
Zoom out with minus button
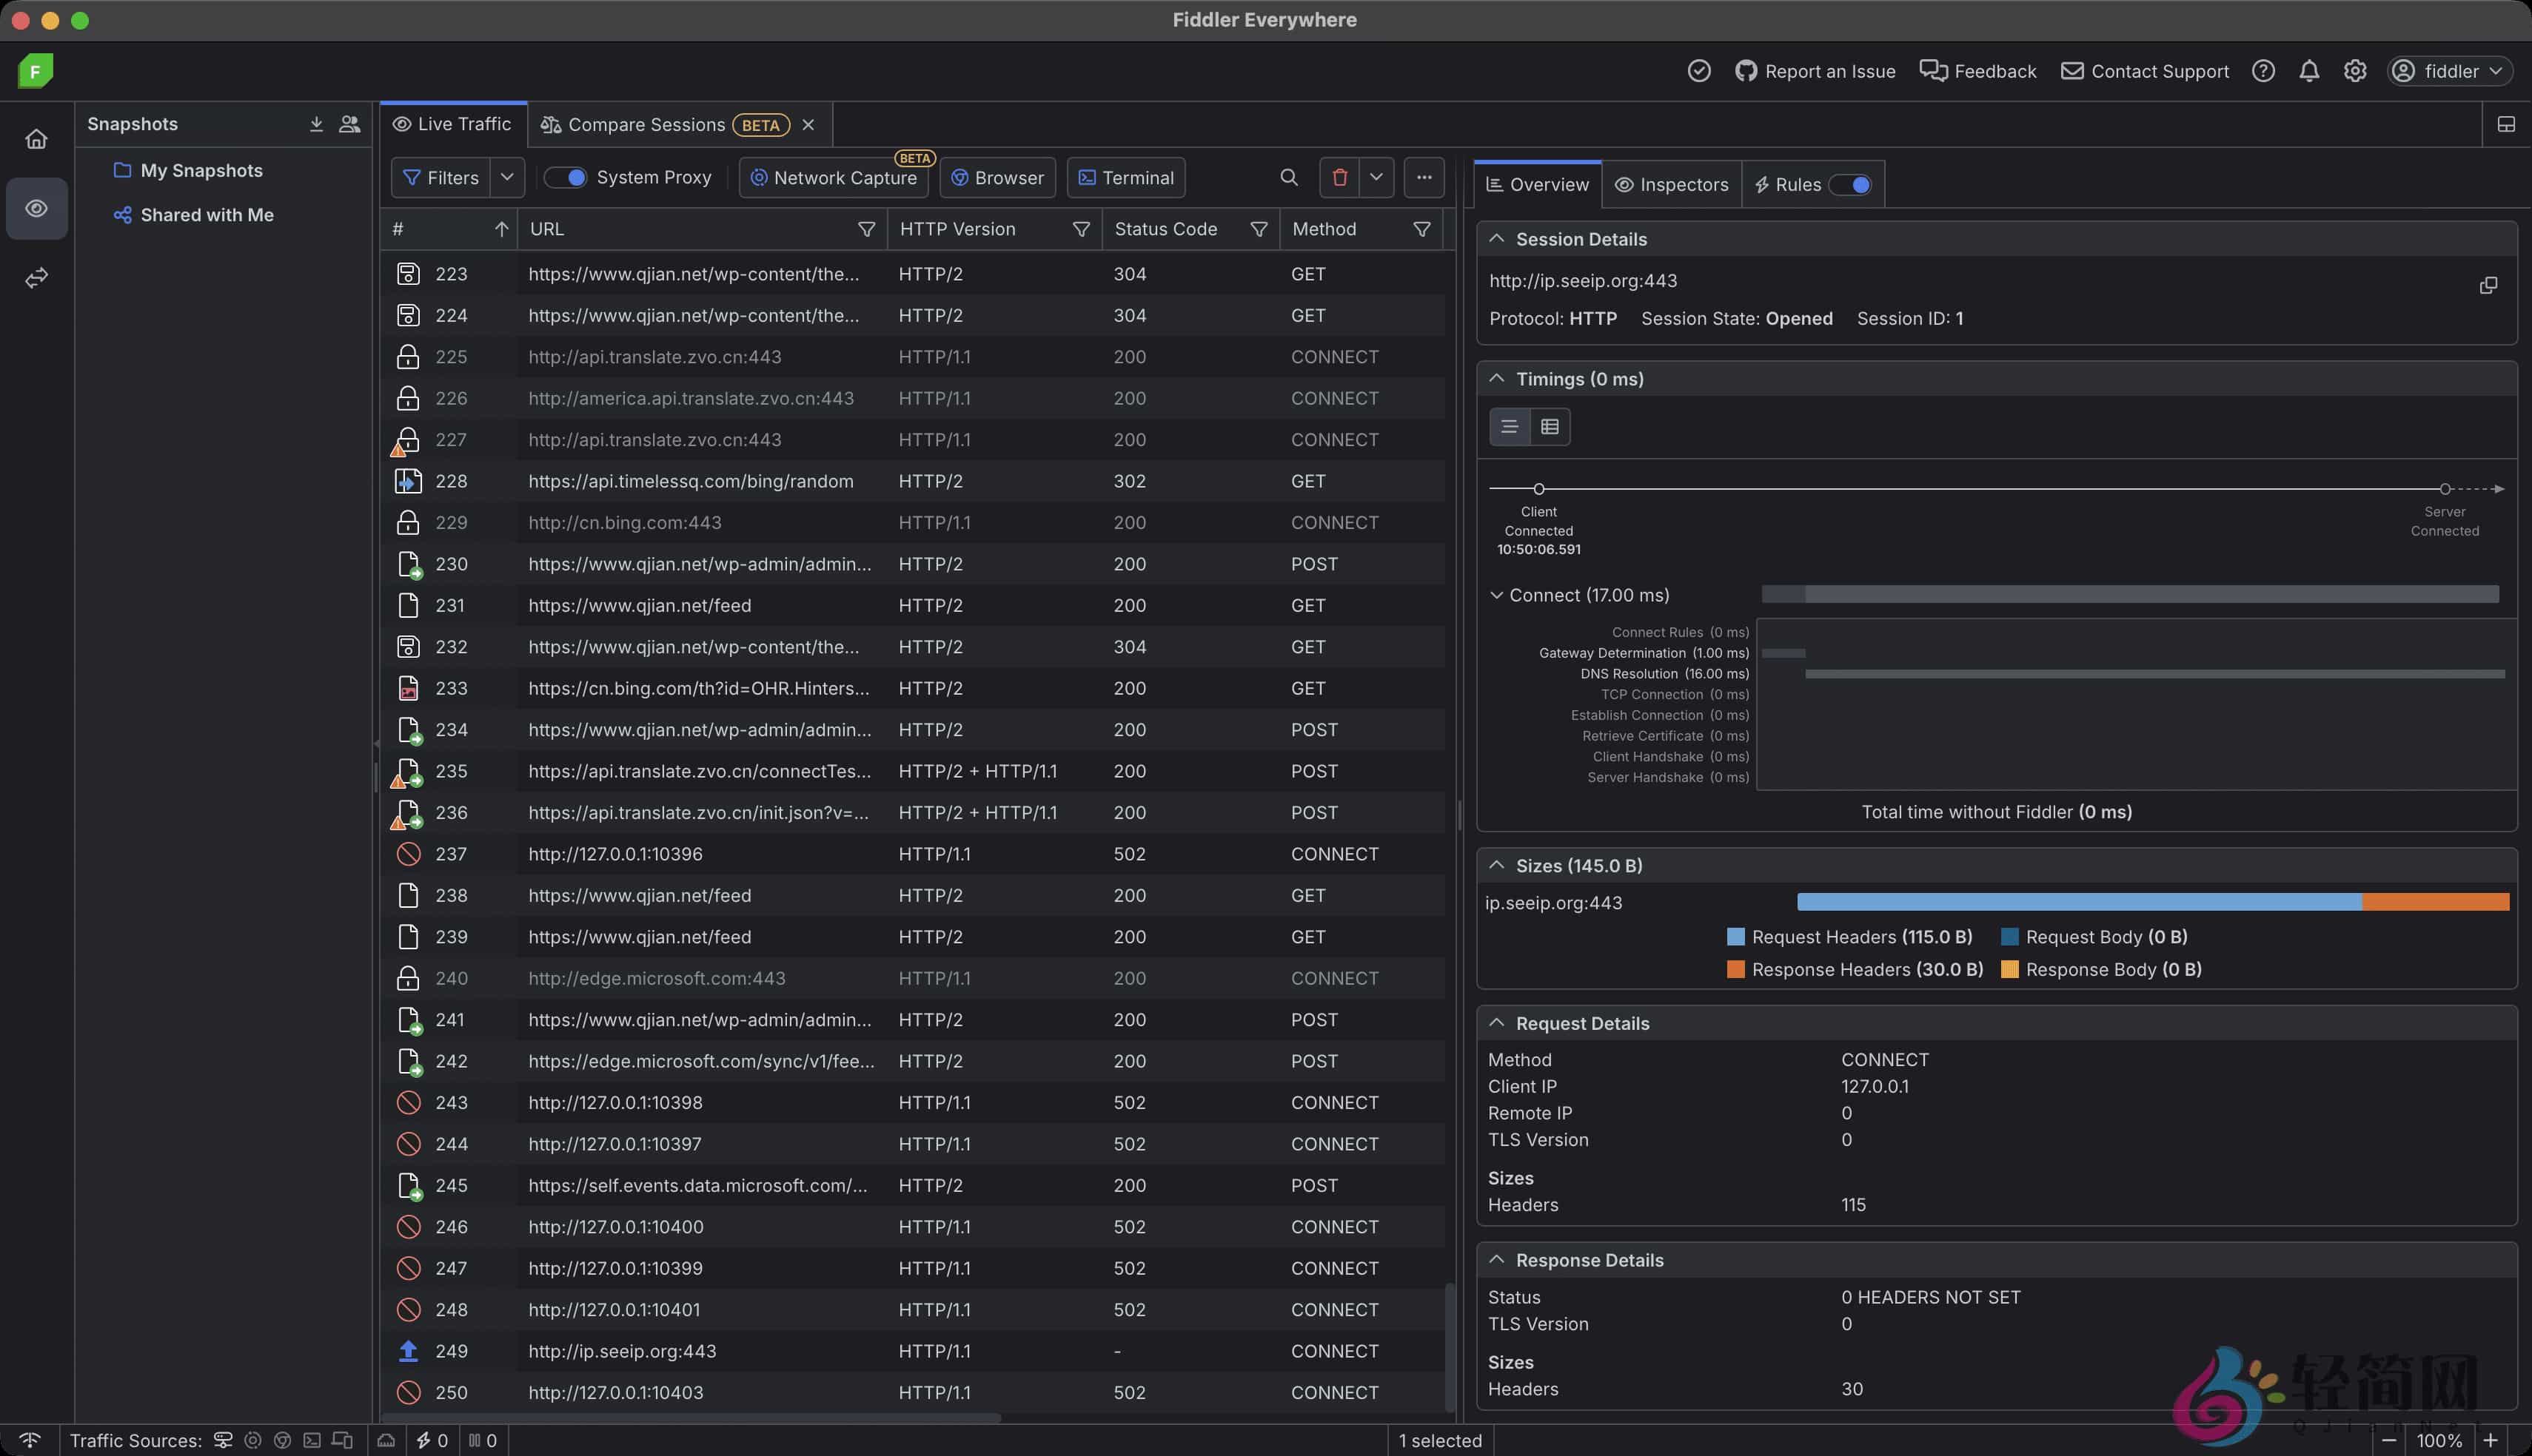(2389, 1441)
